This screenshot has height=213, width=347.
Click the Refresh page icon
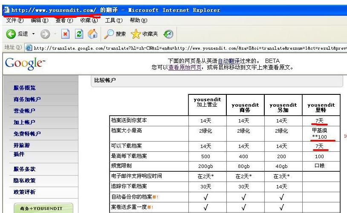point(79,34)
